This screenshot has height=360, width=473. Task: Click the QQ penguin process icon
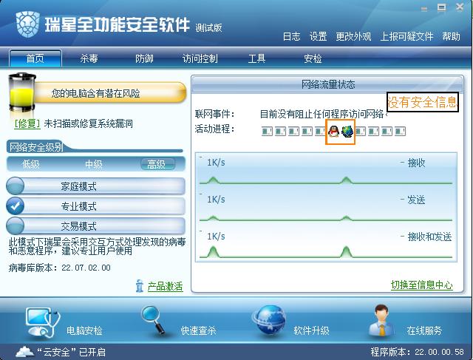(x=333, y=132)
